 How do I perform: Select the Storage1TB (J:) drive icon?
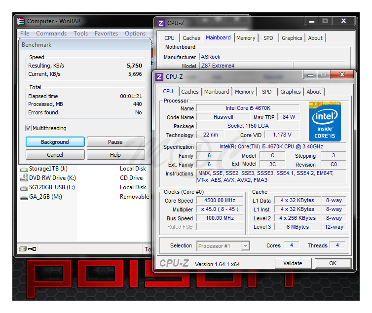pyautogui.click(x=24, y=169)
